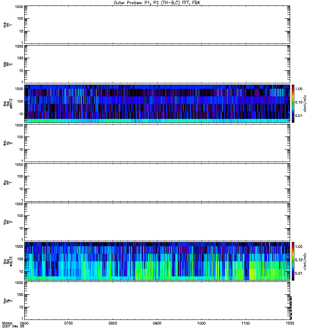Click the "1000" tick of the thb fff 1 panel
Image resolution: width=314 pixels, height=335 pixels.
tap(19, 7)
